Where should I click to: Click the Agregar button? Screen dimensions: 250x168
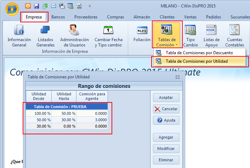click(166, 137)
